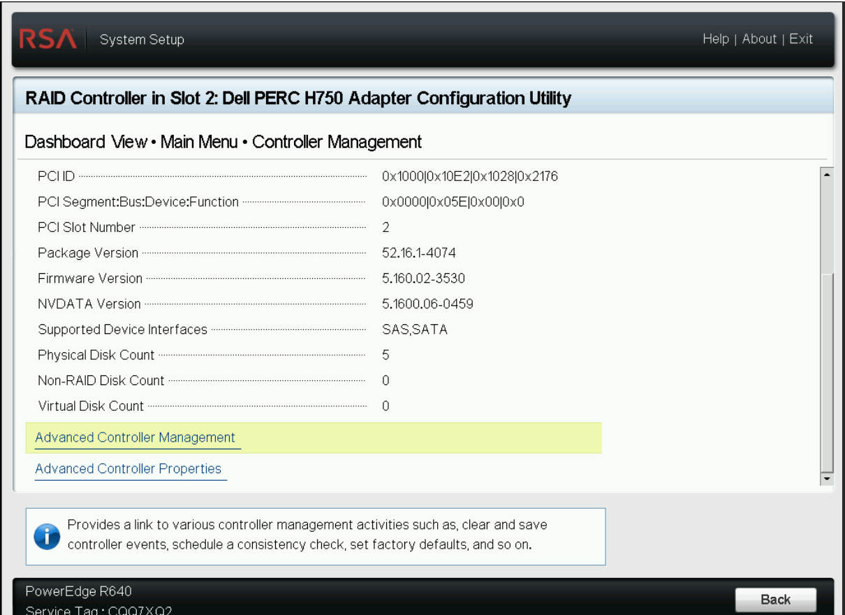Click the NVDATA Version label
This screenshot has width=845, height=615.
click(89, 304)
